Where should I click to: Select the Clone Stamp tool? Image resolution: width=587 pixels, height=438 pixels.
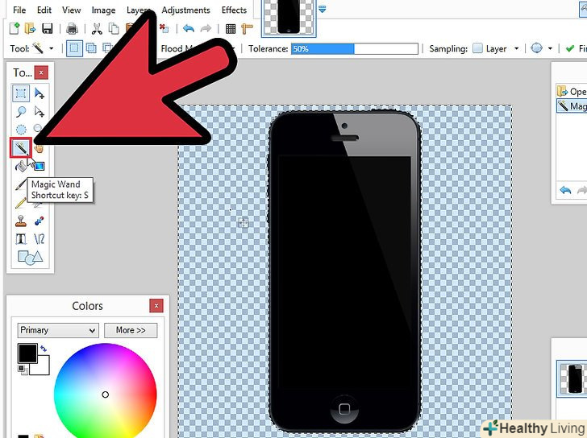pyautogui.click(x=21, y=221)
